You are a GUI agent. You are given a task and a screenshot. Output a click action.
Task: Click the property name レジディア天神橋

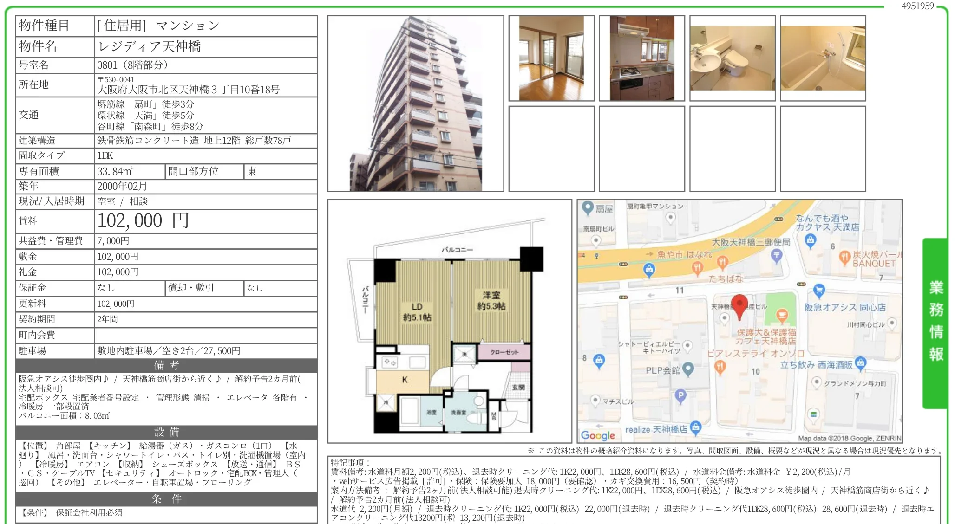coord(150,46)
